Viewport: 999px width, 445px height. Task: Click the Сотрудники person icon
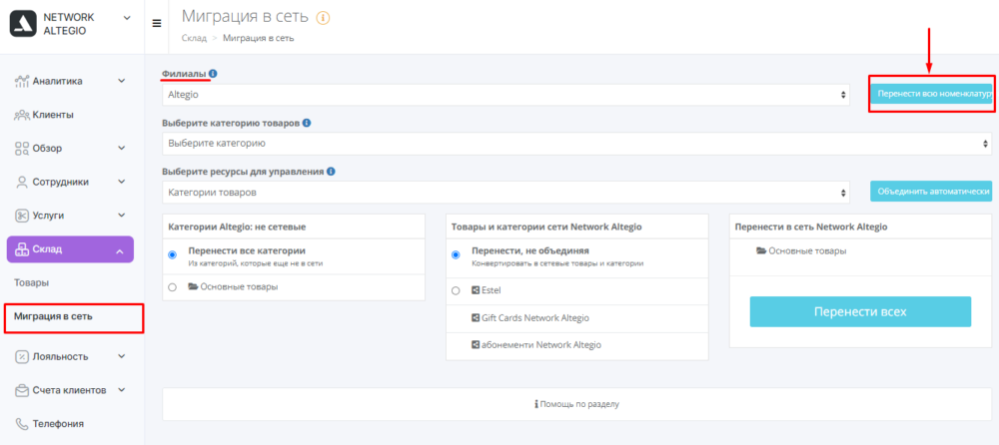(22, 182)
